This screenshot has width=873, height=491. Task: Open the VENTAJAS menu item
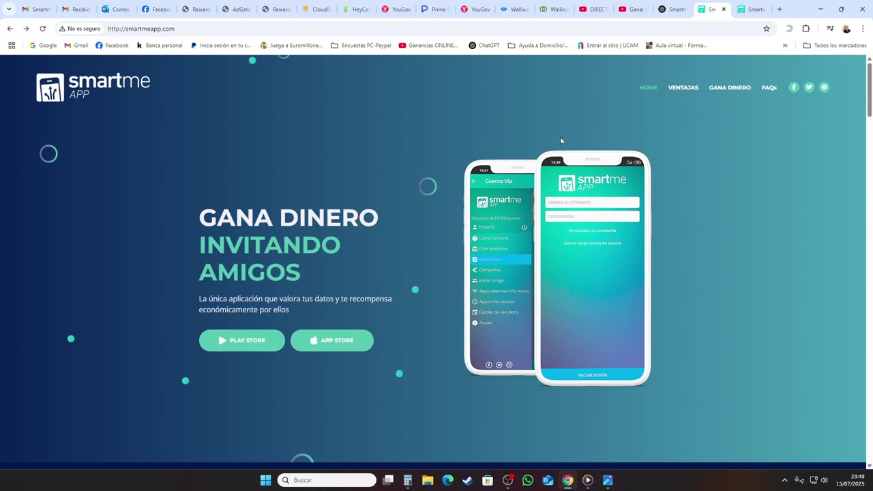683,87
